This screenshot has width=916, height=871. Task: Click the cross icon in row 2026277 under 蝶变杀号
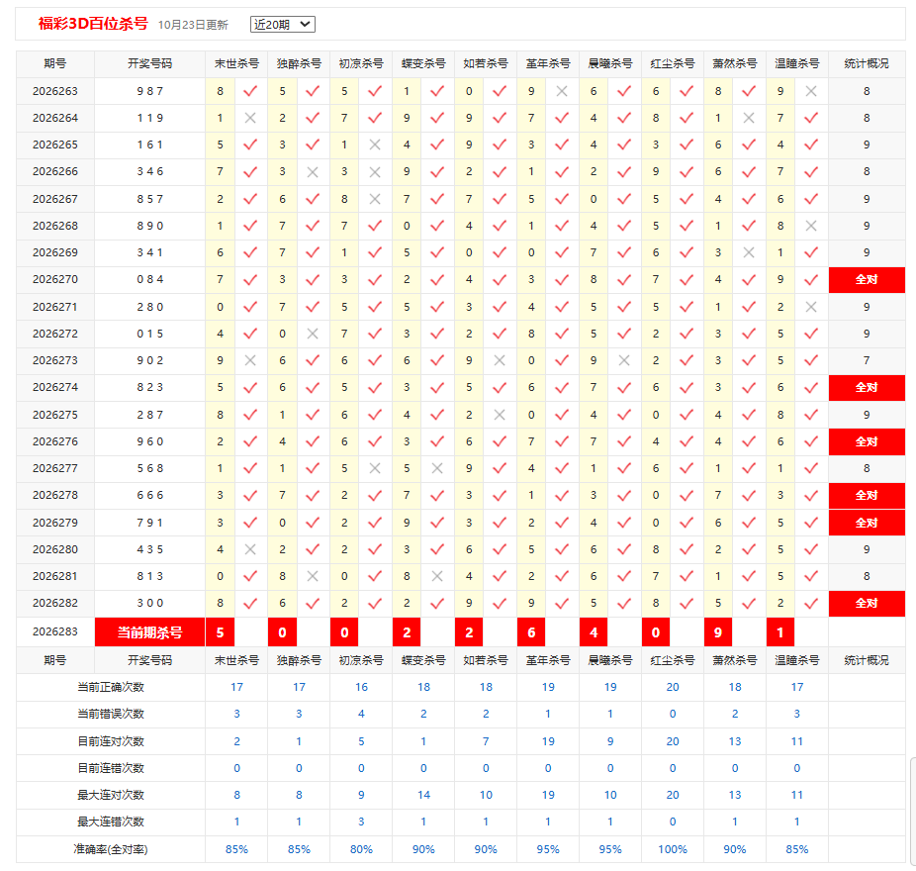[437, 468]
